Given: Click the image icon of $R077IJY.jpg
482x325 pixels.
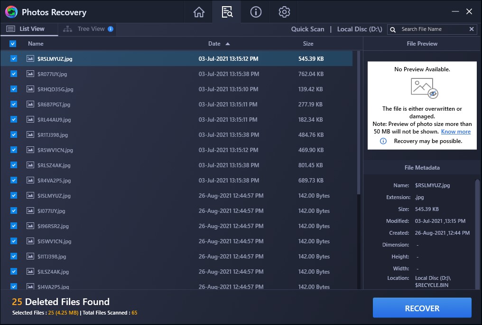Looking at the screenshot, I should point(30,74).
